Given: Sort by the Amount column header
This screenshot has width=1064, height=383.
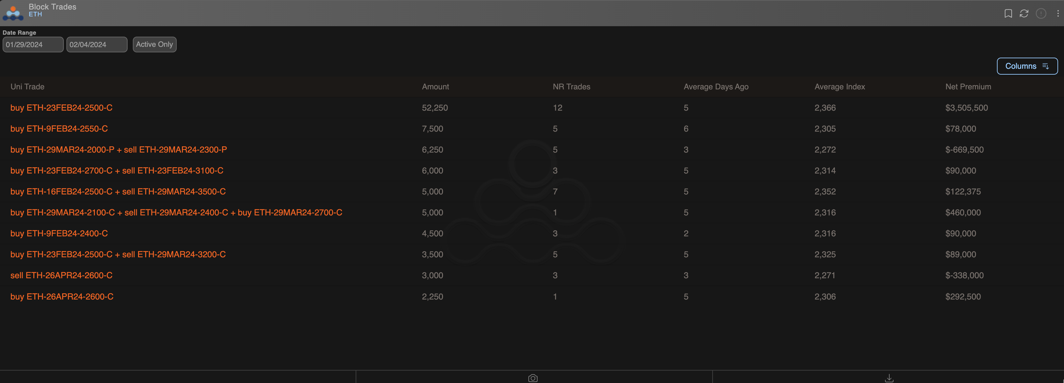Looking at the screenshot, I should coord(435,87).
